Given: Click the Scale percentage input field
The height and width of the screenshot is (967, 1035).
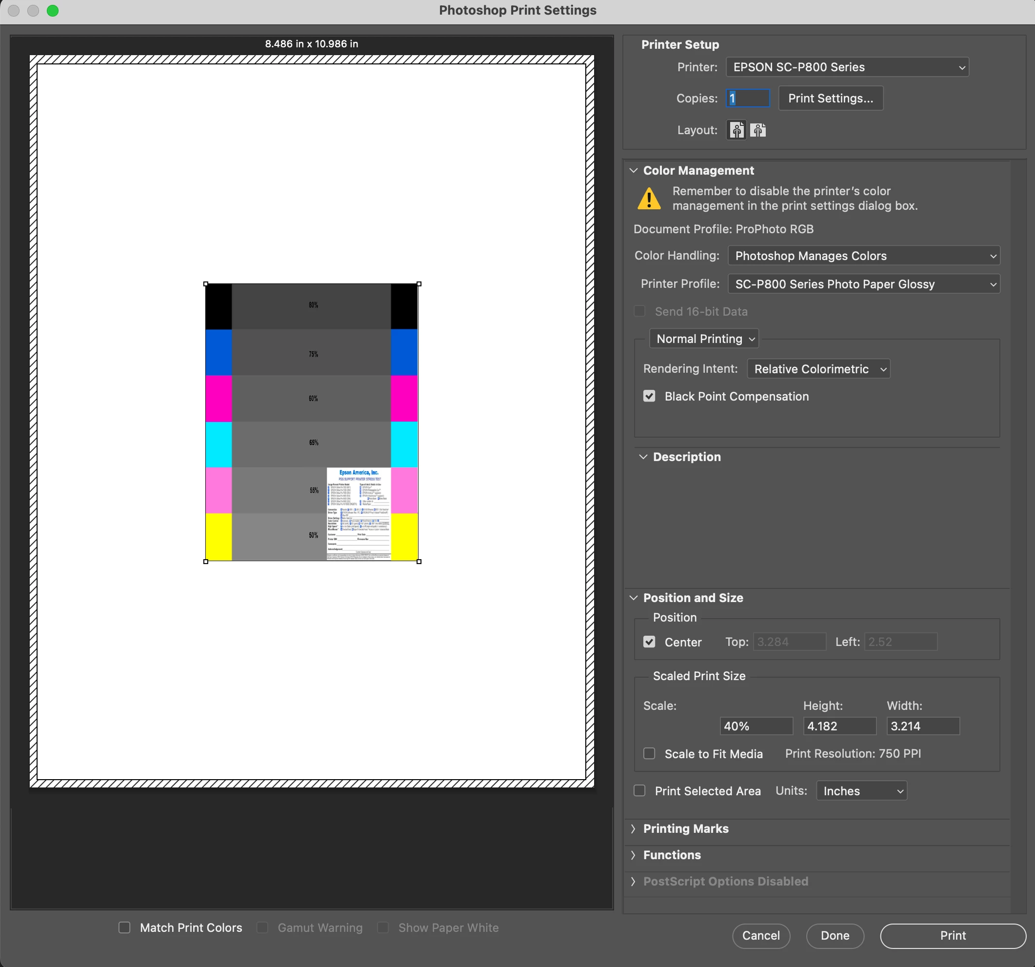Looking at the screenshot, I should (x=756, y=726).
